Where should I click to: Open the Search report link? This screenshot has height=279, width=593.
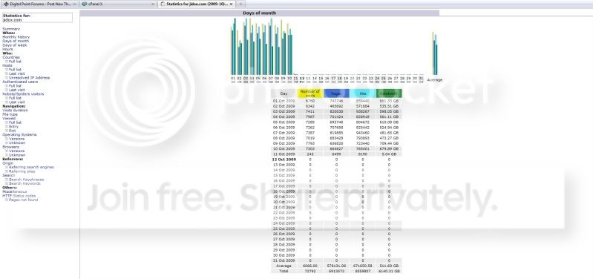9,175
